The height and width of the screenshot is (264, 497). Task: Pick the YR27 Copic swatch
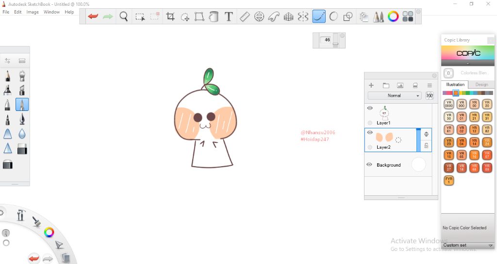click(449, 168)
